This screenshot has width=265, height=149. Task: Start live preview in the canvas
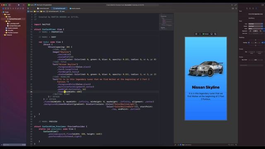[196, 34]
